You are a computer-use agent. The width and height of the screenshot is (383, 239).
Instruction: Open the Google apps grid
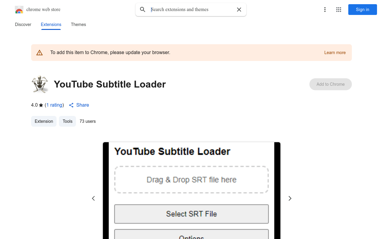point(339,10)
